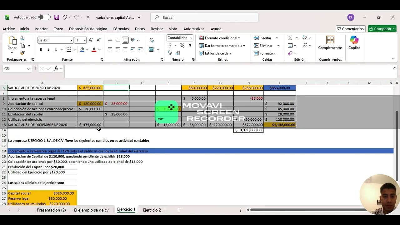Open the Comentarios pane
Viewport: 400px width, 225px height.
[350, 29]
